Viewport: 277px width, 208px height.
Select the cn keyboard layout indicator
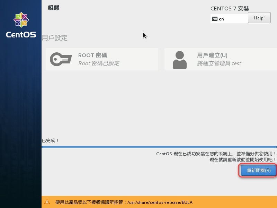point(229,19)
